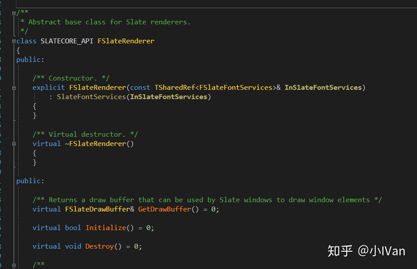The width and height of the screenshot is (417, 269).
Task: Click the GetDrawBuffer function name
Action: (x=165, y=209)
